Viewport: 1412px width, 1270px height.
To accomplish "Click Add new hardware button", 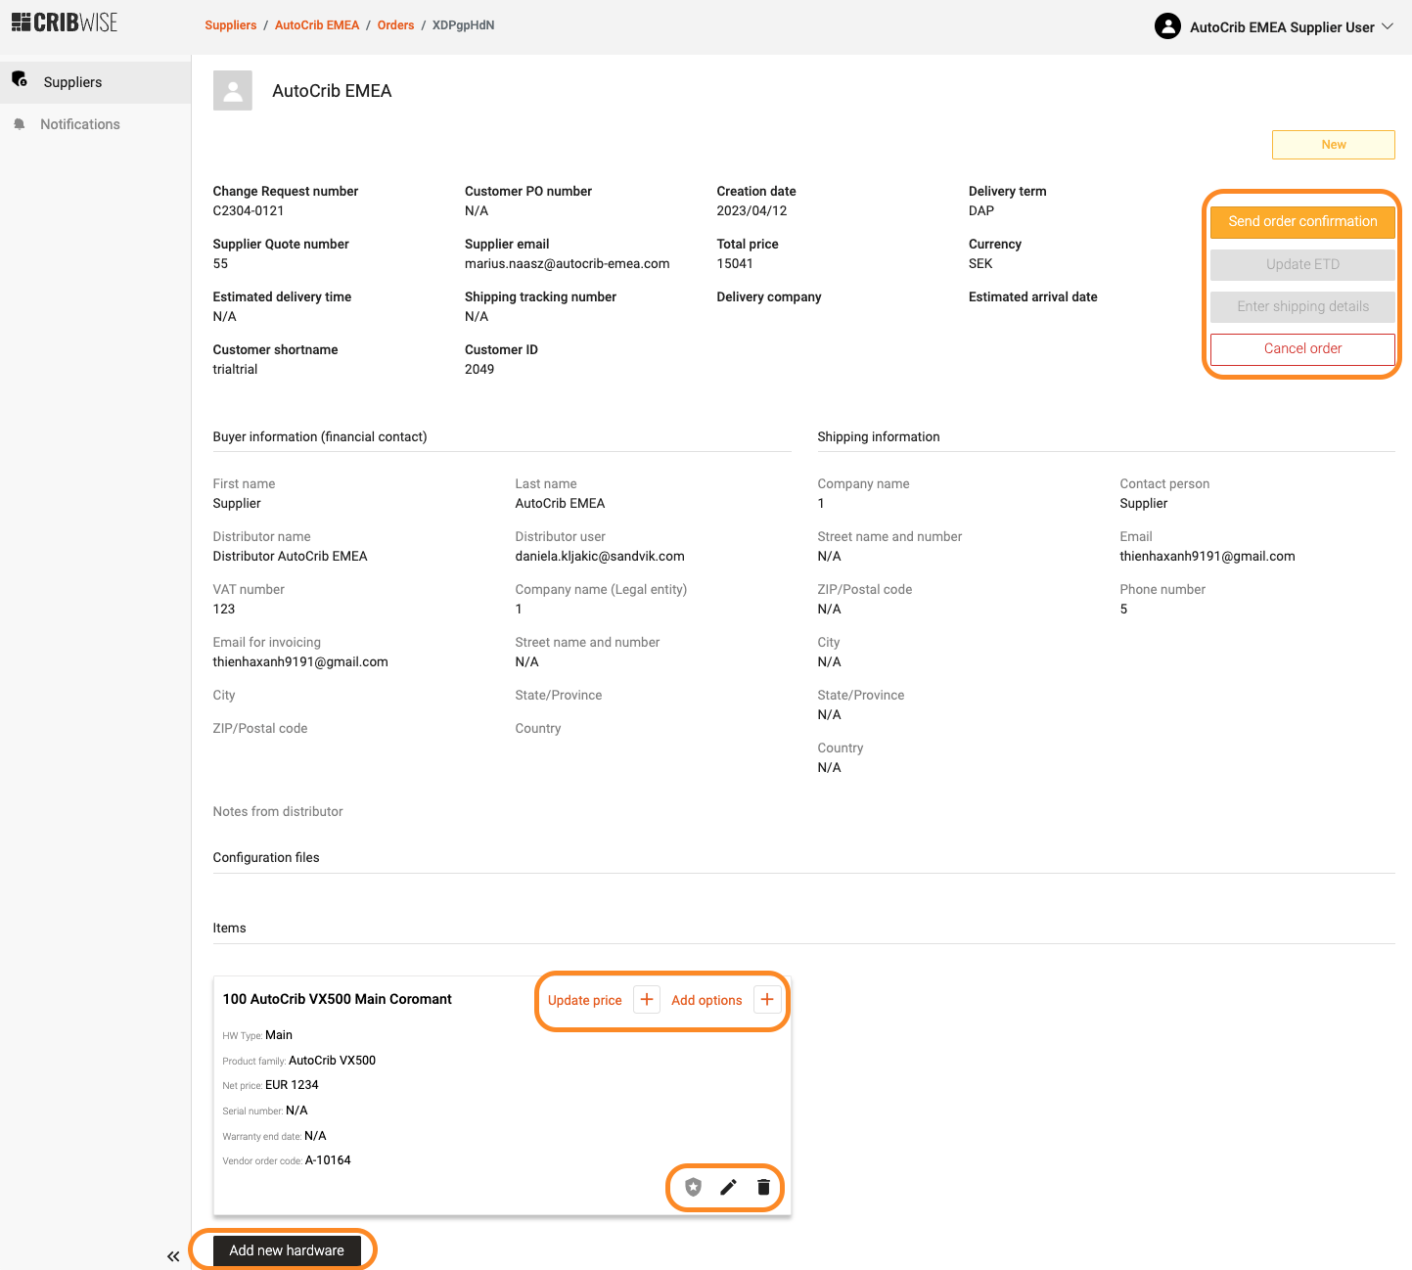I will [287, 1250].
